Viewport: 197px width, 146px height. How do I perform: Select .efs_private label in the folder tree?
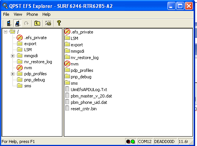[36, 38]
